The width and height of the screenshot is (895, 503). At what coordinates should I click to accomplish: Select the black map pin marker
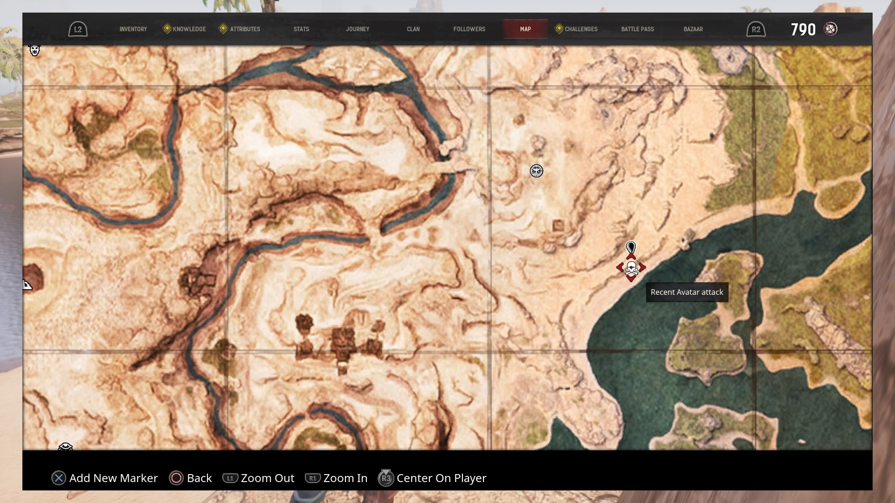coord(631,247)
